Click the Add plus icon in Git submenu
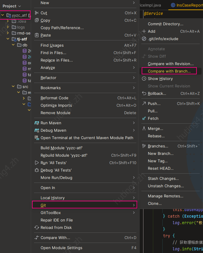This screenshot has height=253, width=203. tap(144, 31)
